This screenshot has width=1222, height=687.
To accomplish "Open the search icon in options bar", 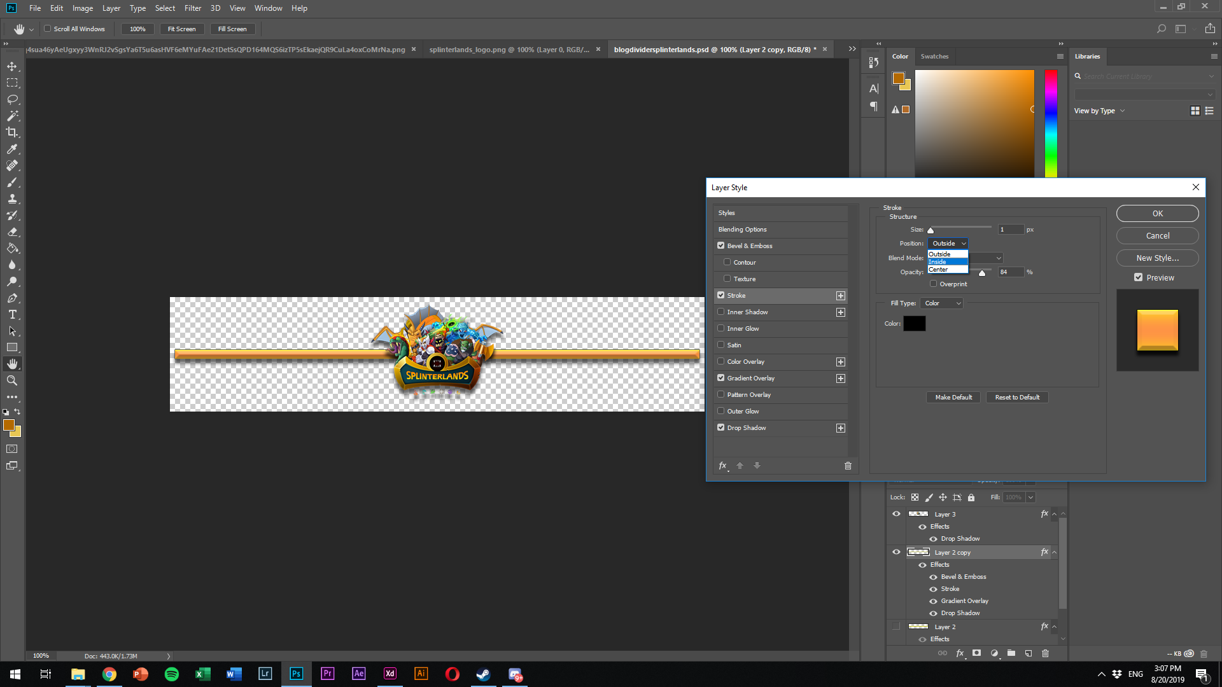I will coord(1162,29).
